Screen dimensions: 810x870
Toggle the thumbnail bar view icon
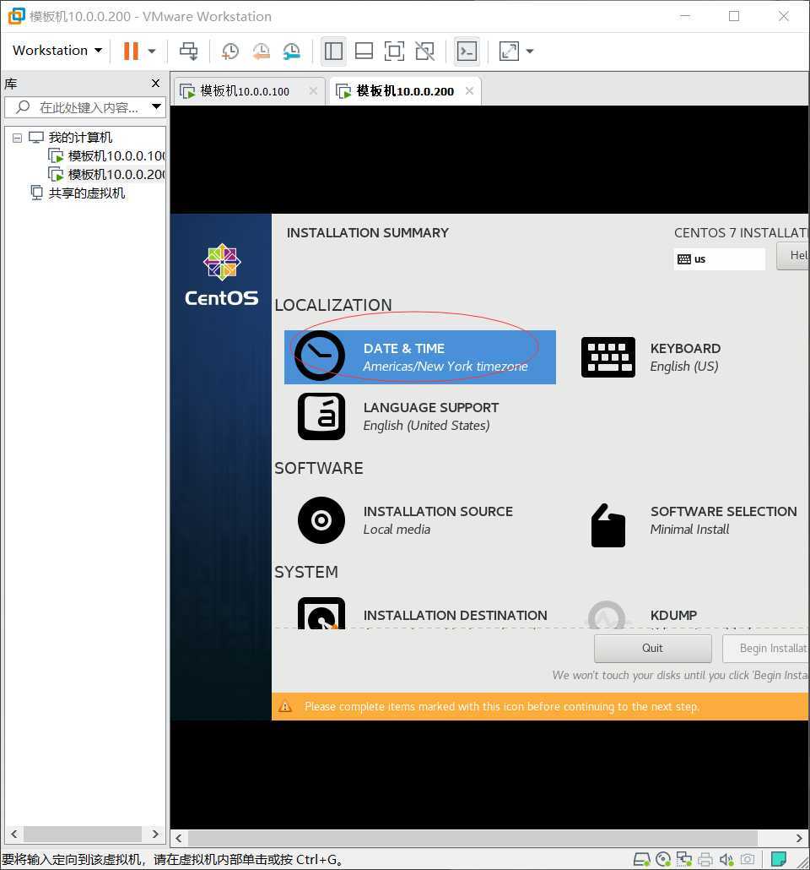click(x=364, y=51)
